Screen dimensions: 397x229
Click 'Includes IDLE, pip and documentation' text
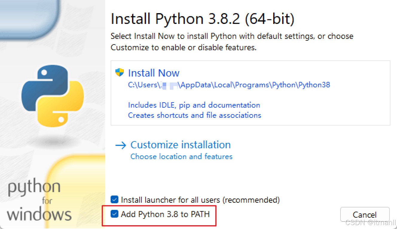(x=194, y=105)
